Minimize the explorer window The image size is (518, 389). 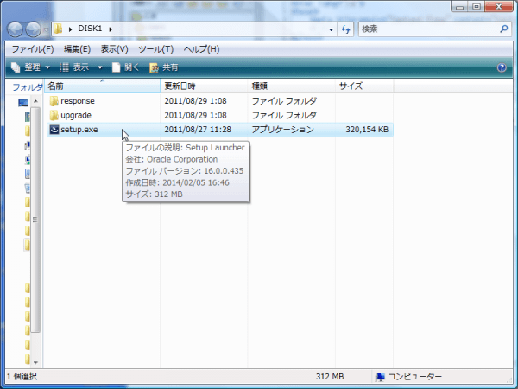click(x=459, y=7)
